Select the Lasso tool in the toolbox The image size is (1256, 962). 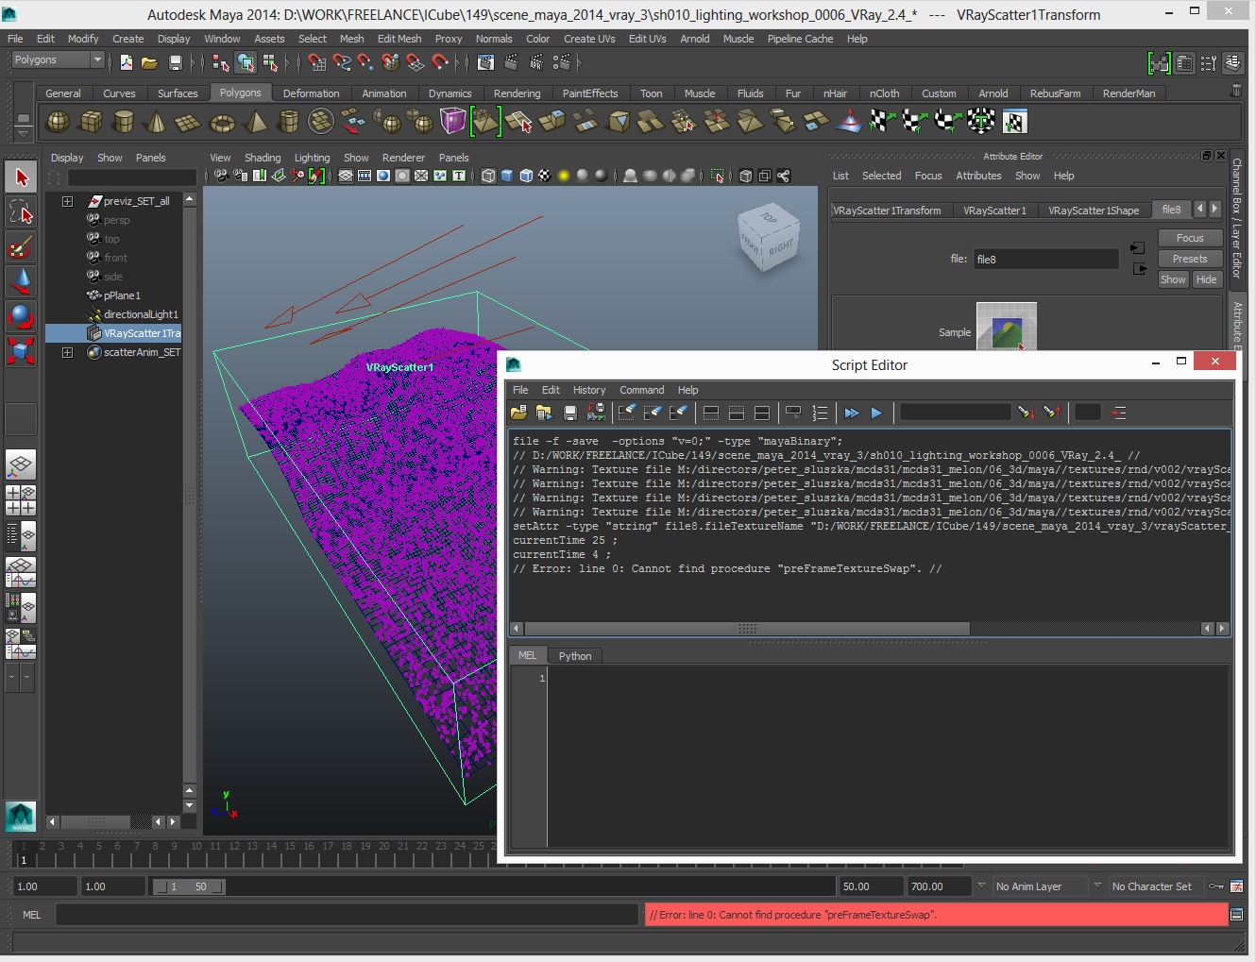coord(21,212)
